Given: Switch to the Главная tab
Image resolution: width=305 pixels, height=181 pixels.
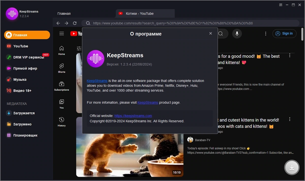Looking at the screenshot, I should click(x=64, y=13).
